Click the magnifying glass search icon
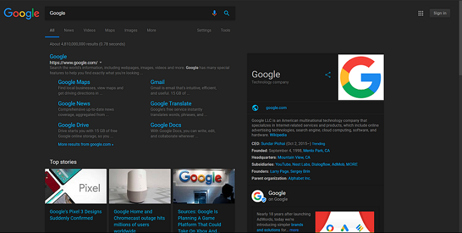Screen dimensions: 462x233 [x=226, y=13]
